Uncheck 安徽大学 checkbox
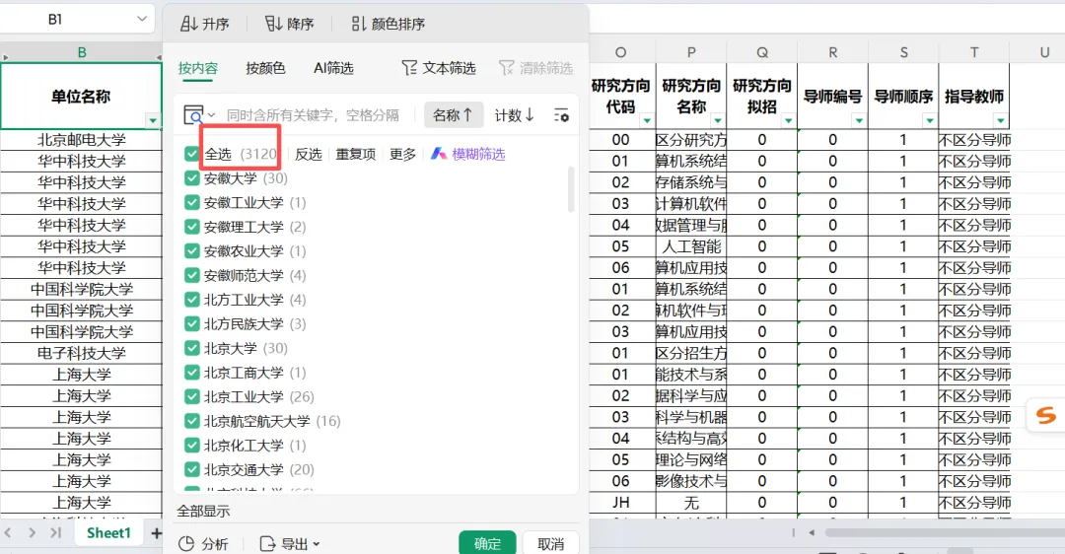Screen dimensions: 1065x554 [191, 178]
